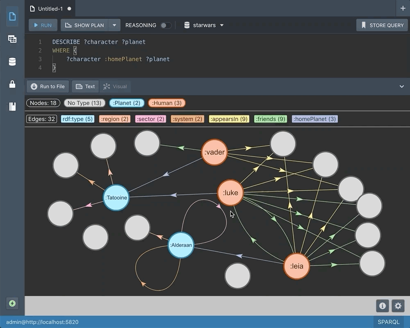Screen dimensions: 410x328
Task: Open the table/models icon in sidebar
Action: [12, 39]
